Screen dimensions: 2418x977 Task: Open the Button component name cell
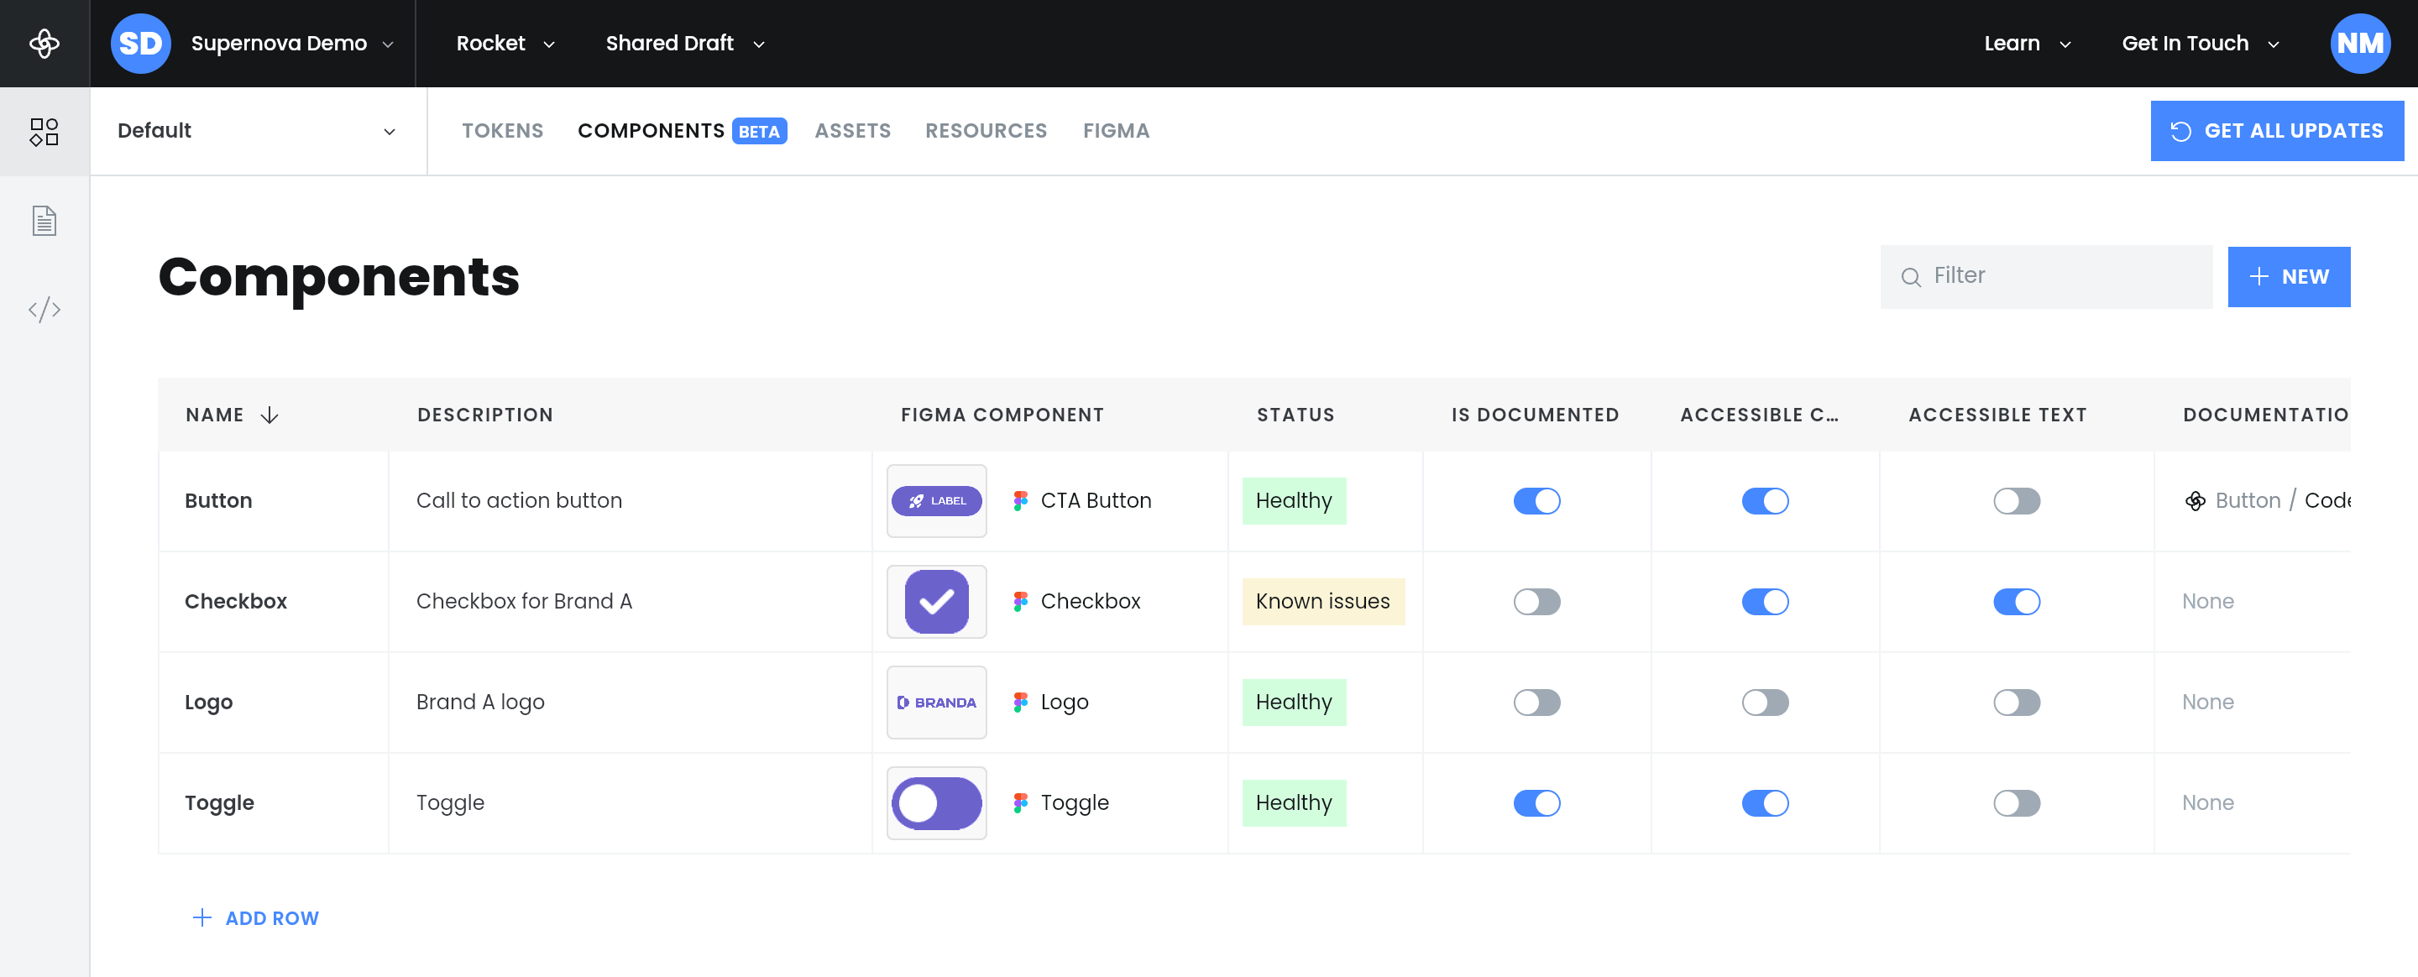273,501
